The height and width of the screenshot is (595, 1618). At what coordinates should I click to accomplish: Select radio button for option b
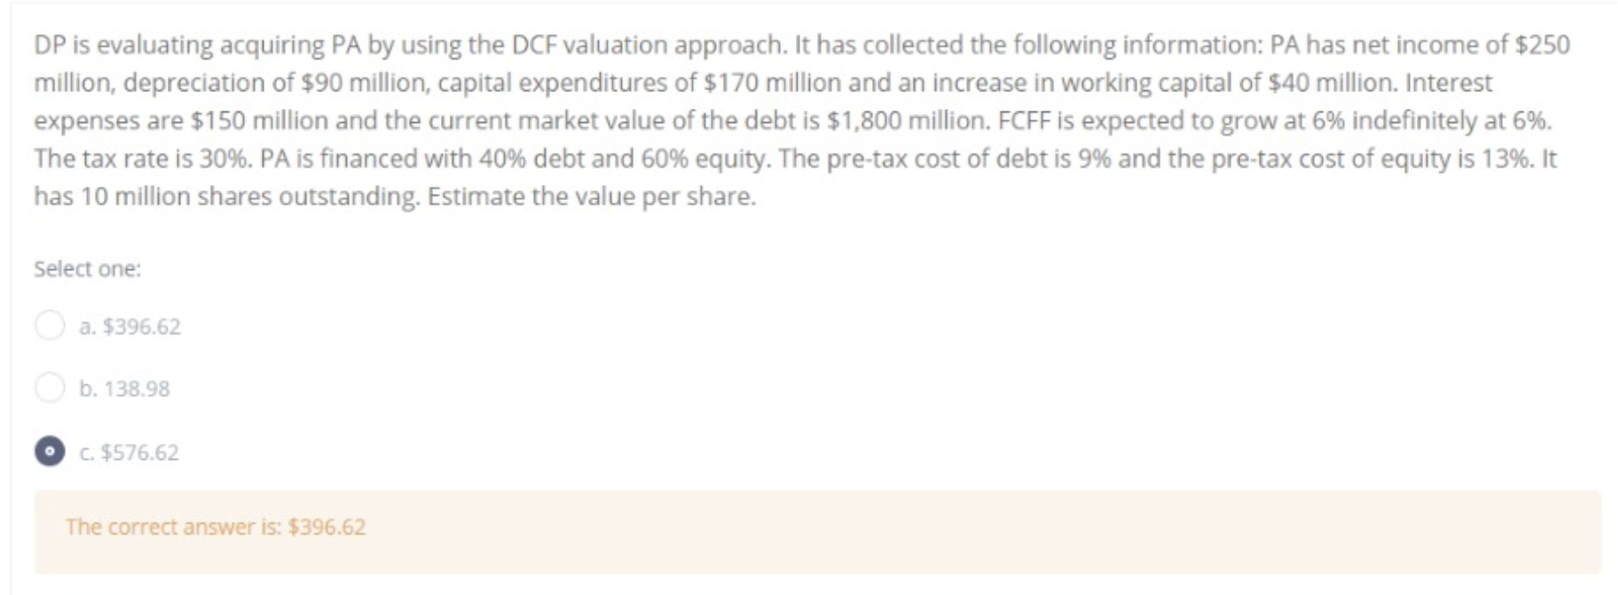[x=50, y=388]
